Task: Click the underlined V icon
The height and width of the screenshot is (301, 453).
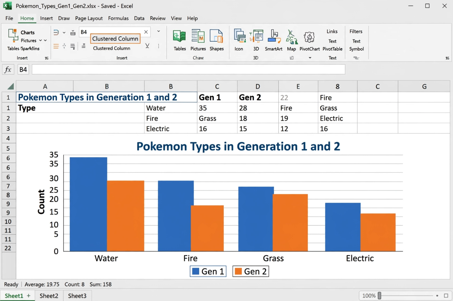Action: 147,46
